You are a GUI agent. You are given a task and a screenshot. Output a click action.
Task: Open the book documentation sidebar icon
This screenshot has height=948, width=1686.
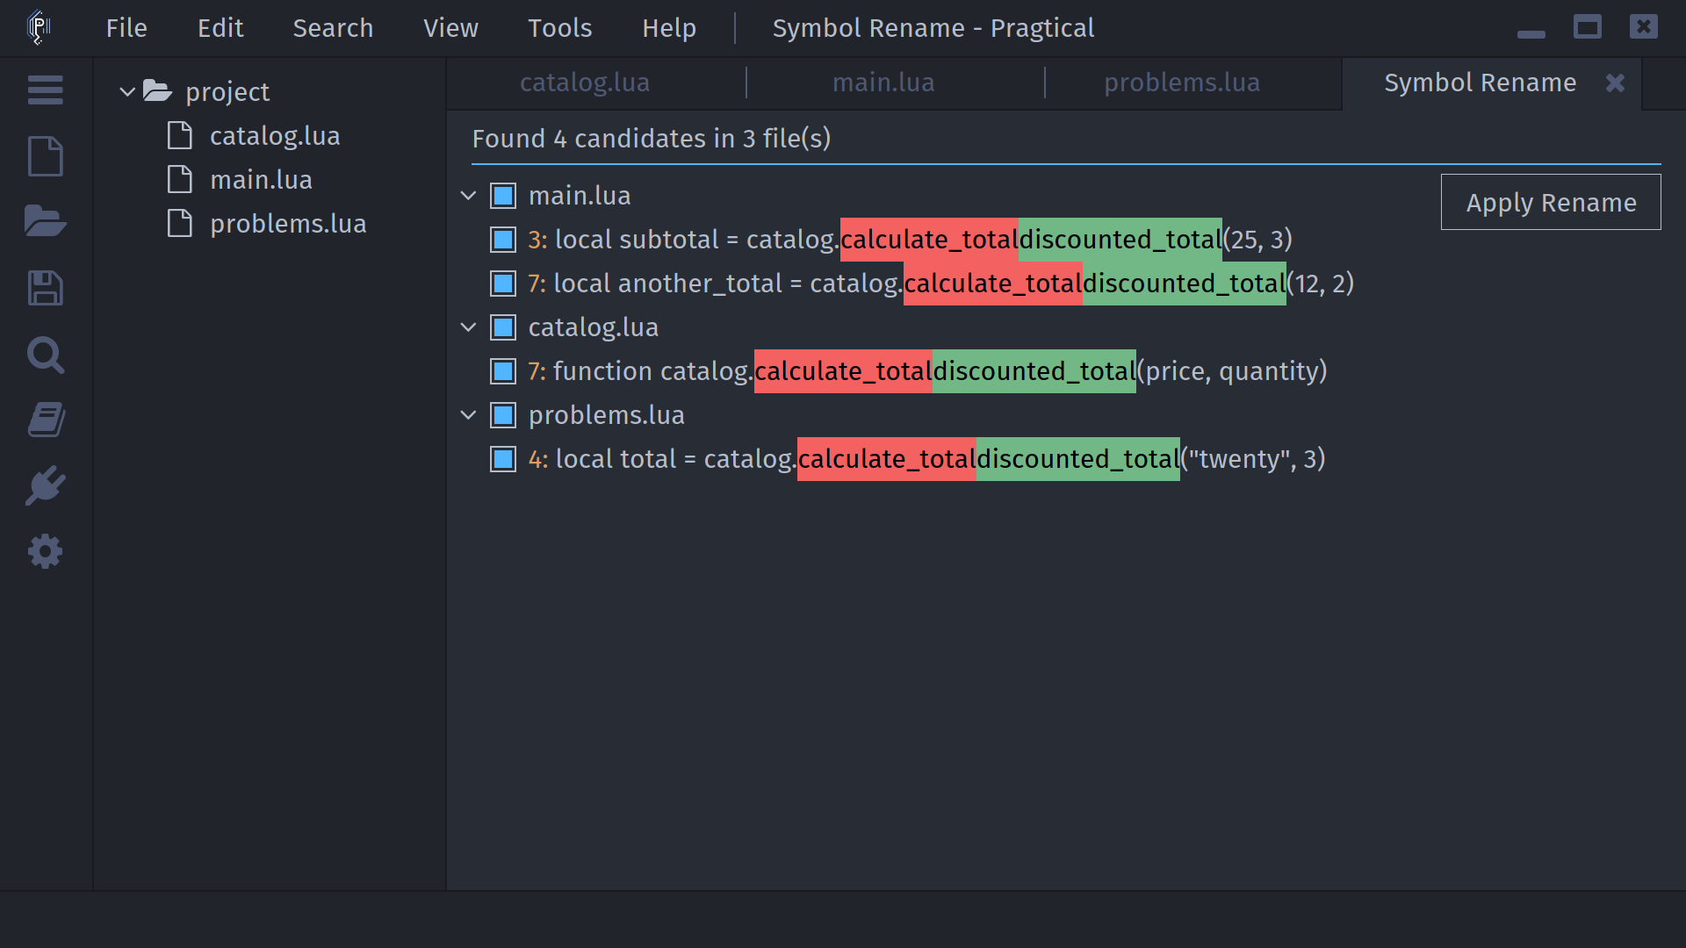(x=45, y=420)
